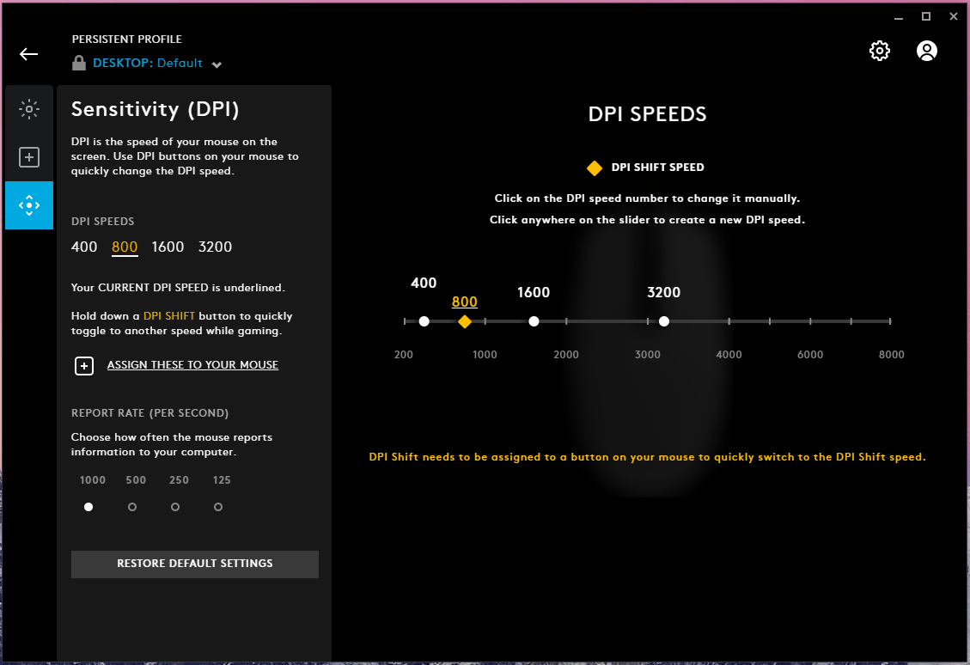Select 400 in the DPI speeds list
This screenshot has height=665, width=970.
(x=84, y=247)
